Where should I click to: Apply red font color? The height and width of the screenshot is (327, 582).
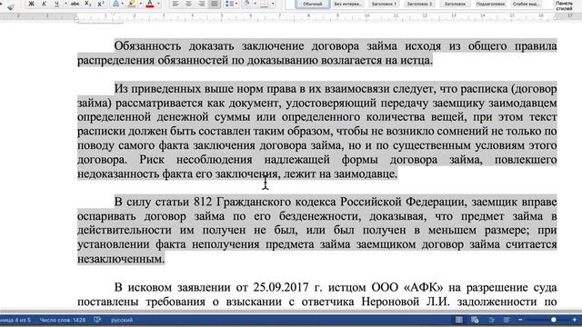(150, 4)
